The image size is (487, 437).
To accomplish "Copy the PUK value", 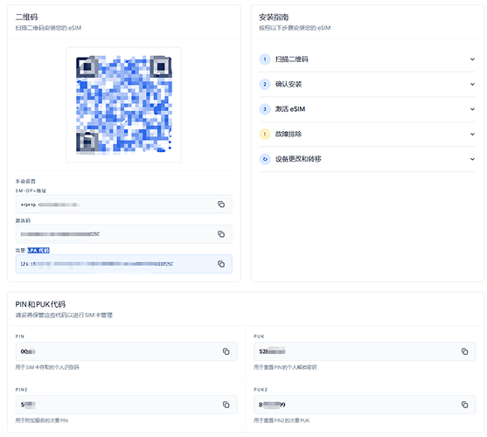I will [464, 351].
